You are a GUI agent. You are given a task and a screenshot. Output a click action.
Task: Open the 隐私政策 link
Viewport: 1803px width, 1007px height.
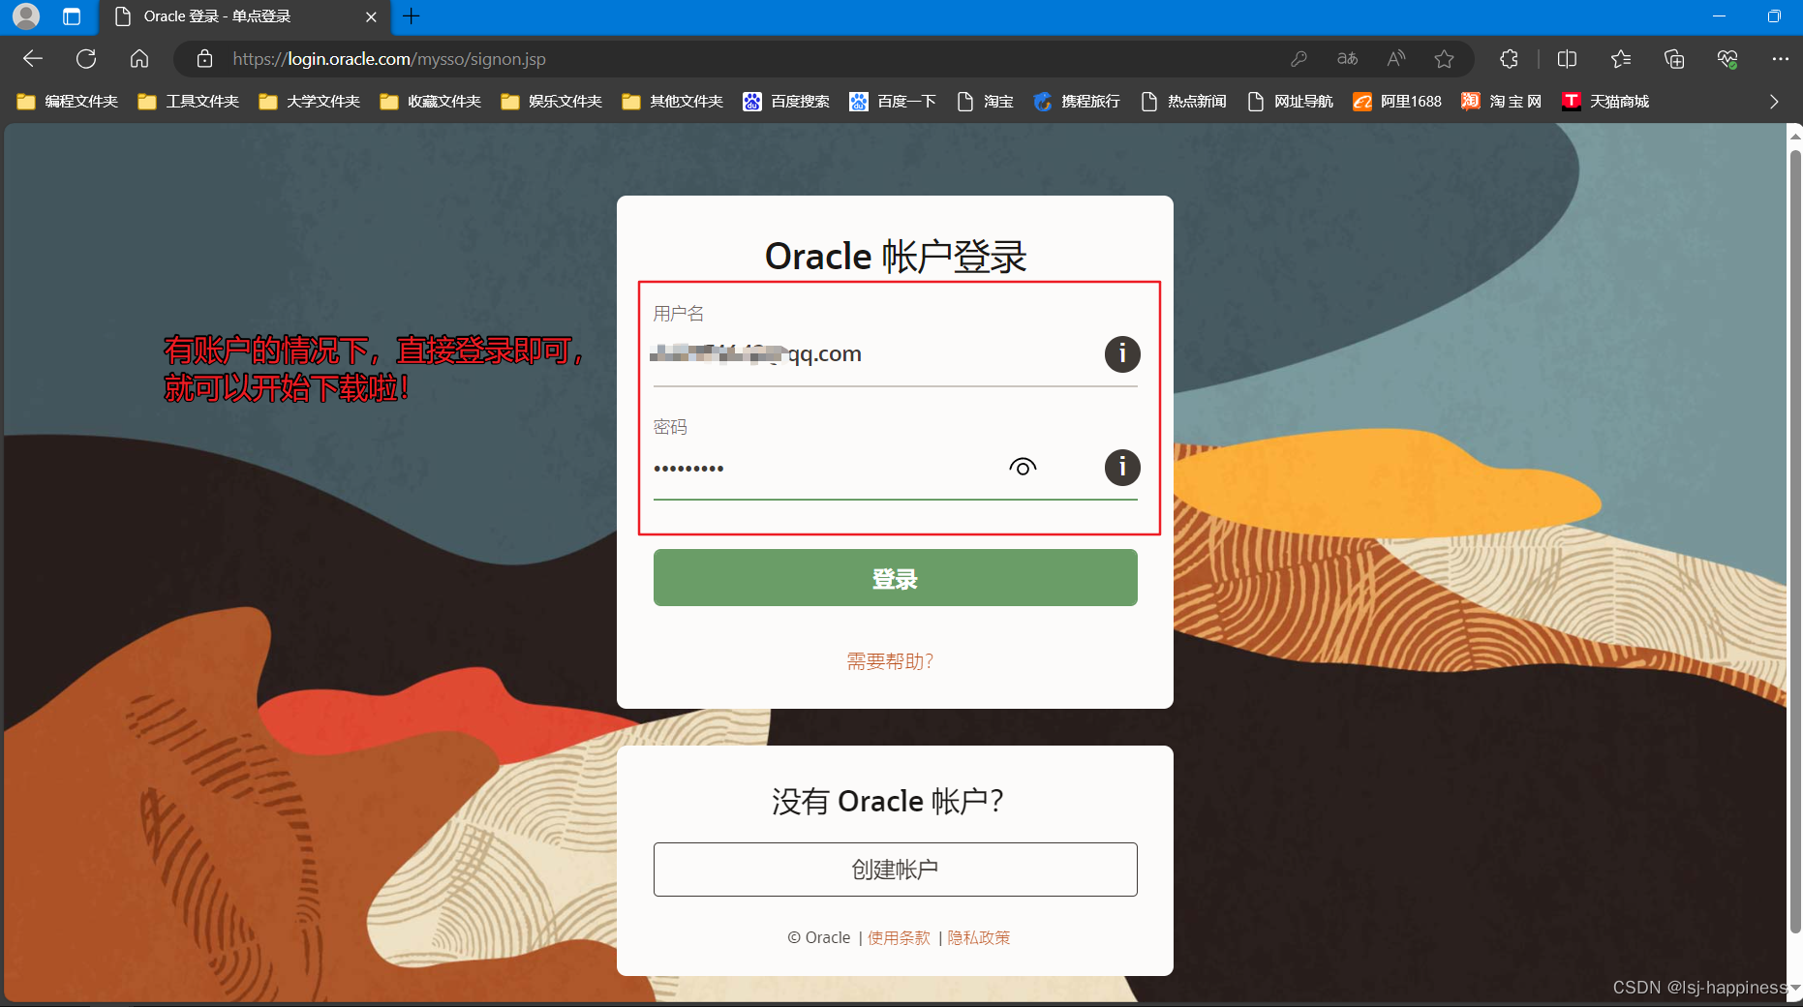click(x=978, y=937)
